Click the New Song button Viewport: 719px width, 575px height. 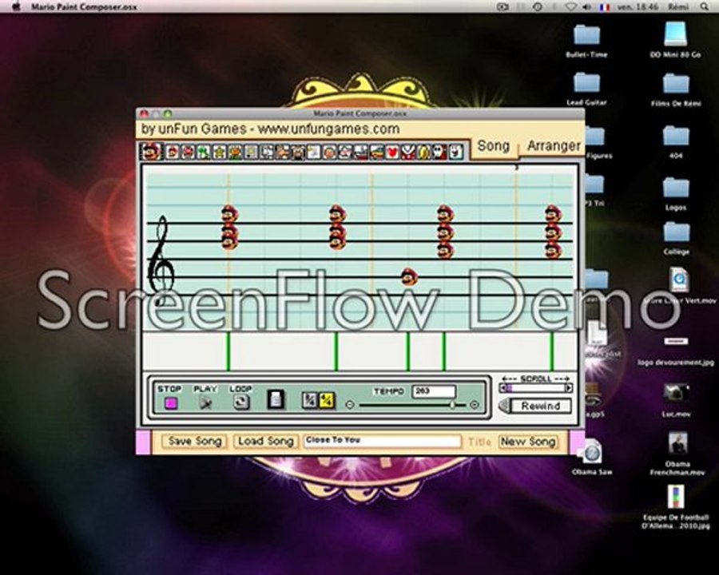[528, 442]
